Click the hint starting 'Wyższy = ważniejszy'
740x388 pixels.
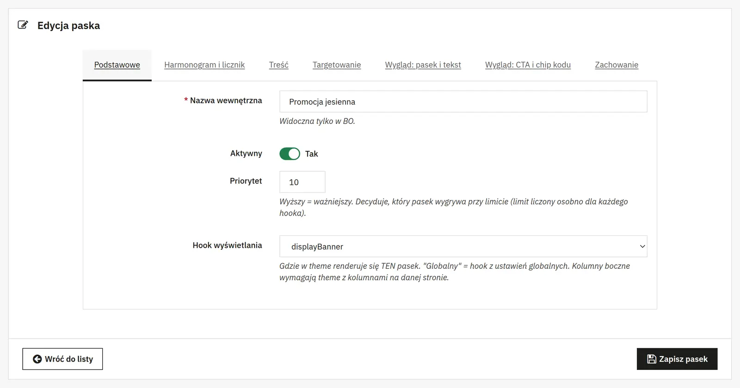[453, 207]
